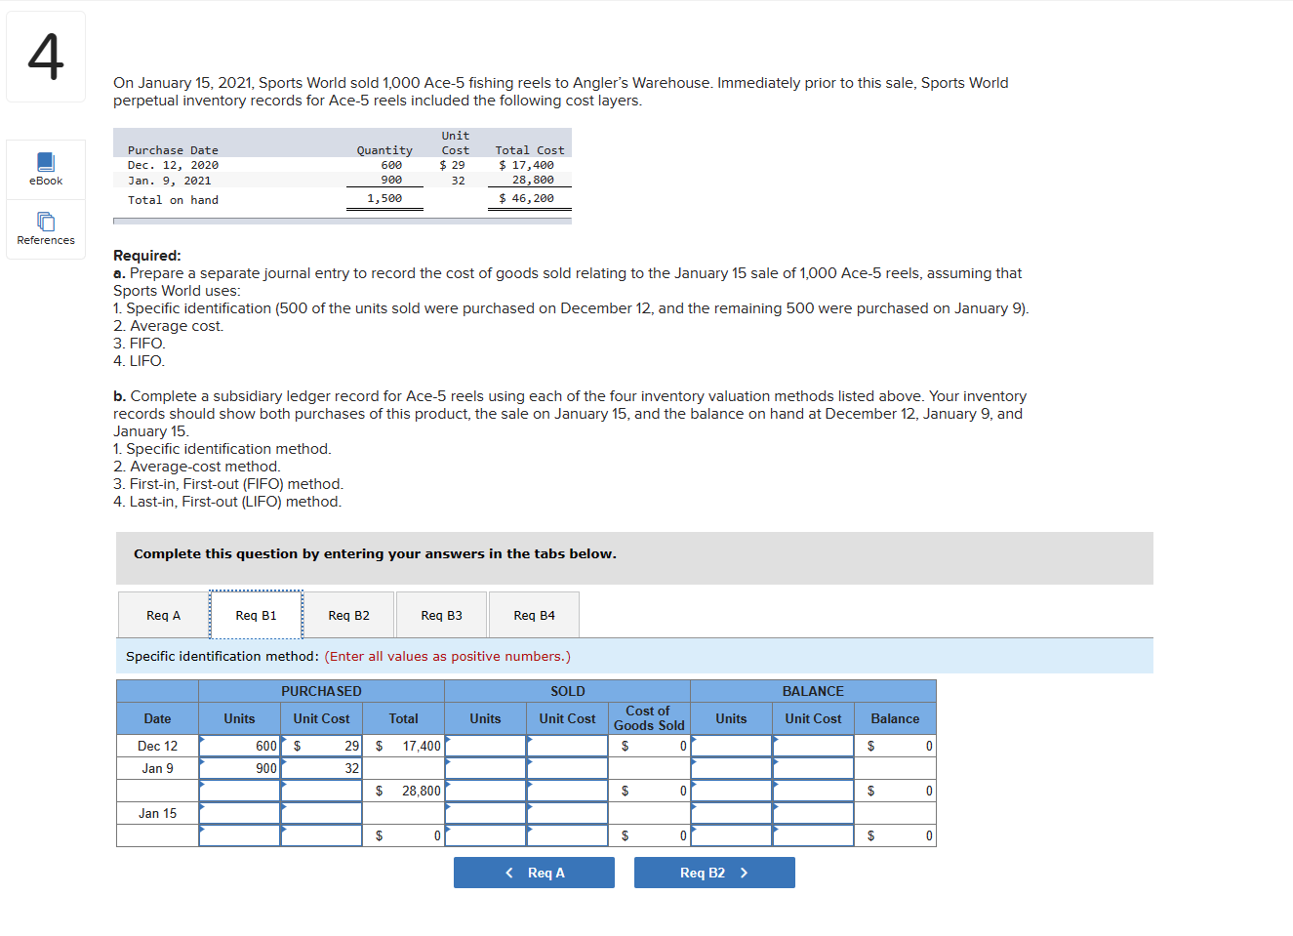Click the SOLD section header

tap(567, 691)
